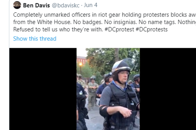The height and width of the screenshot is (130, 196).
Task: Click the 'No badges' phrase in the tweet
Action: (88, 22)
